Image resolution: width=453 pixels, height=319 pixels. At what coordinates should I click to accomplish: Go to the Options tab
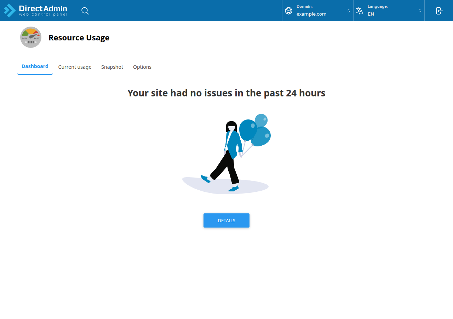tap(142, 67)
